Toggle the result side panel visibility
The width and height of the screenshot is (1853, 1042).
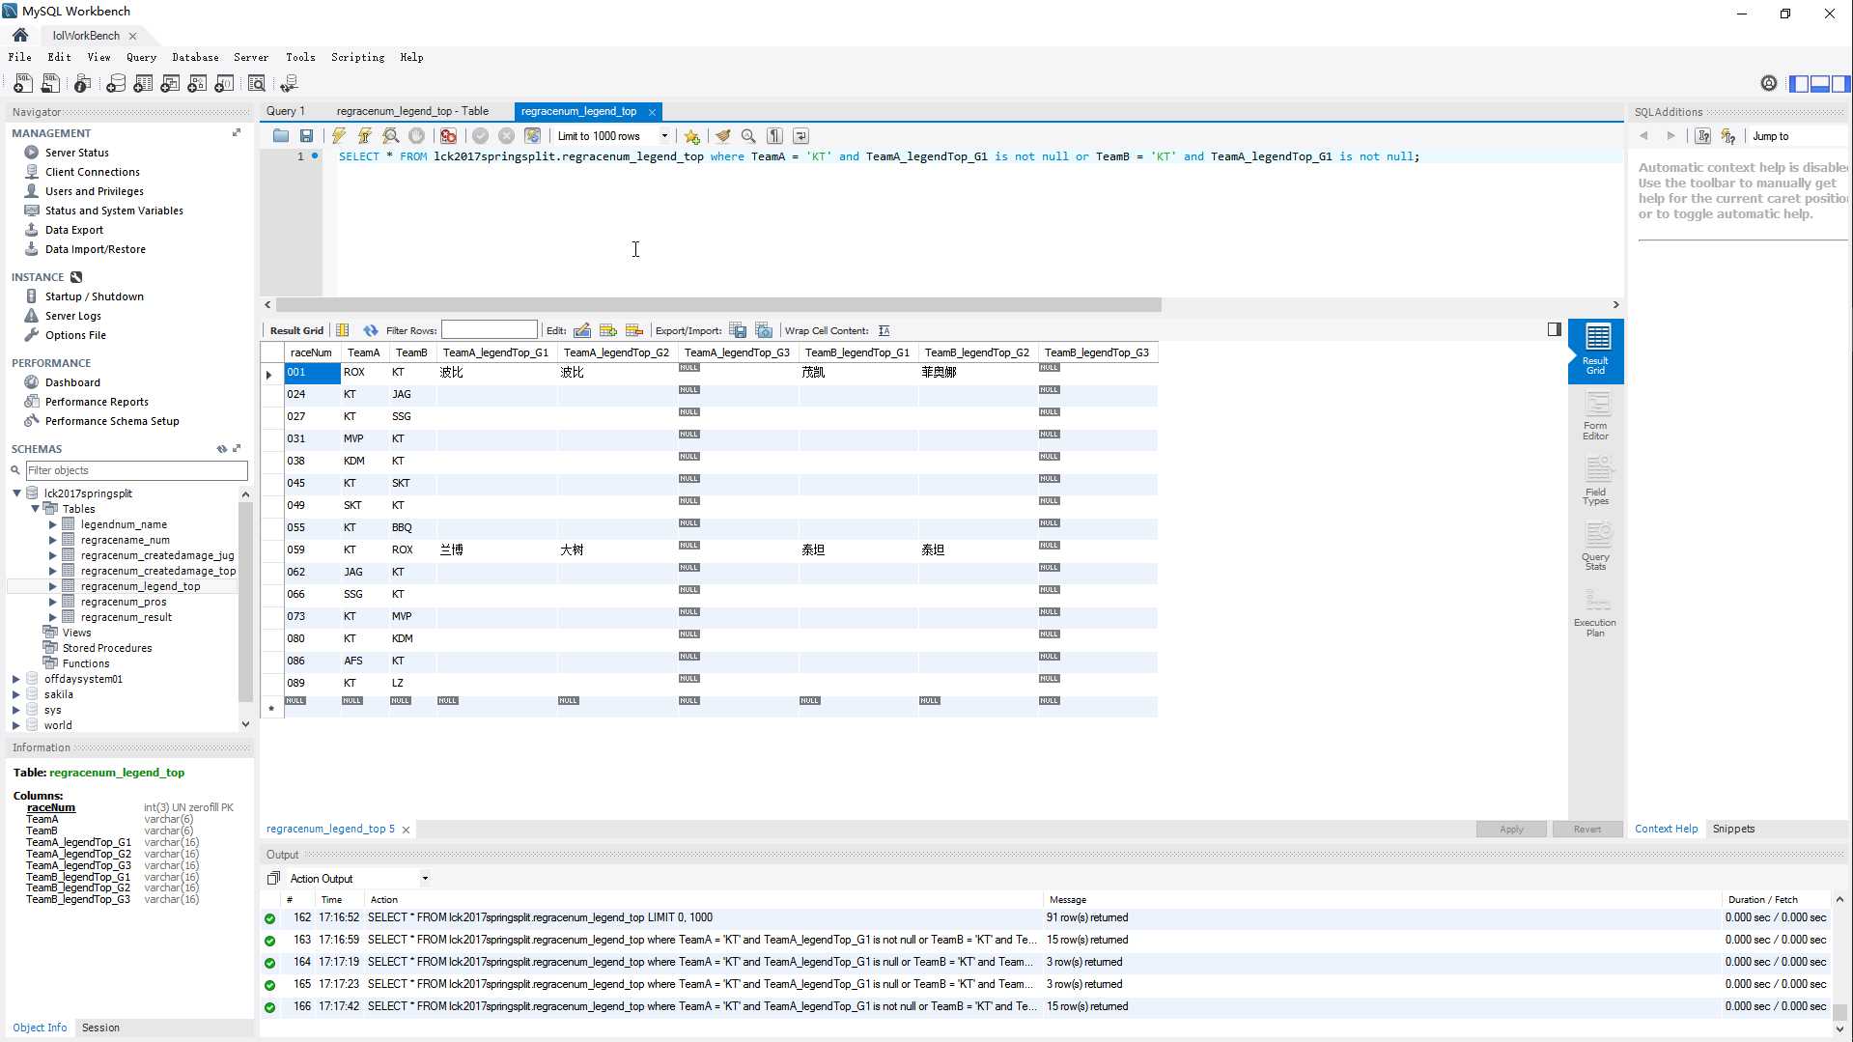[x=1554, y=329]
